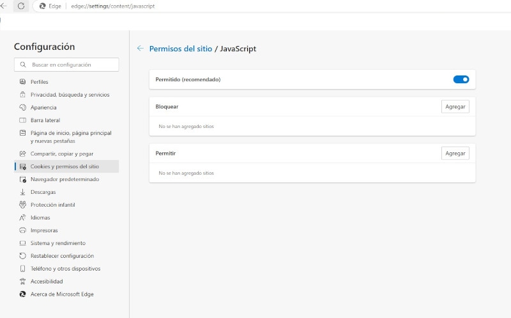This screenshot has width=511, height=318.
Task: Click the Apariencia icon in sidebar
Action: tap(23, 107)
